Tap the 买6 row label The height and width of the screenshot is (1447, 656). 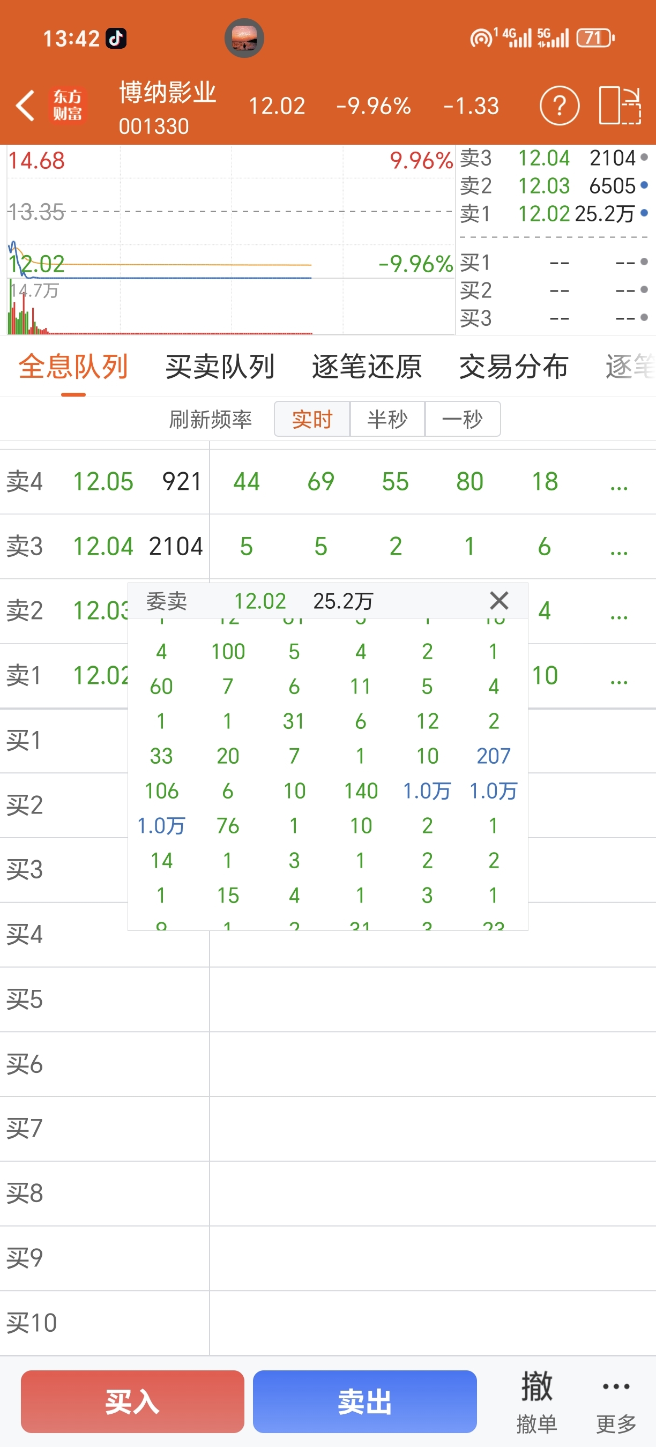tap(24, 1064)
